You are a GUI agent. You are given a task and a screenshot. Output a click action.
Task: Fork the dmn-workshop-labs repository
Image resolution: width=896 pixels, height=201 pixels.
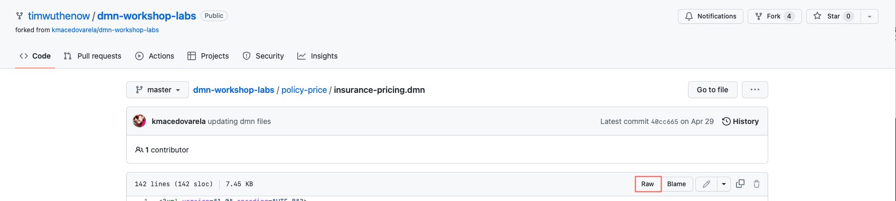point(775,16)
